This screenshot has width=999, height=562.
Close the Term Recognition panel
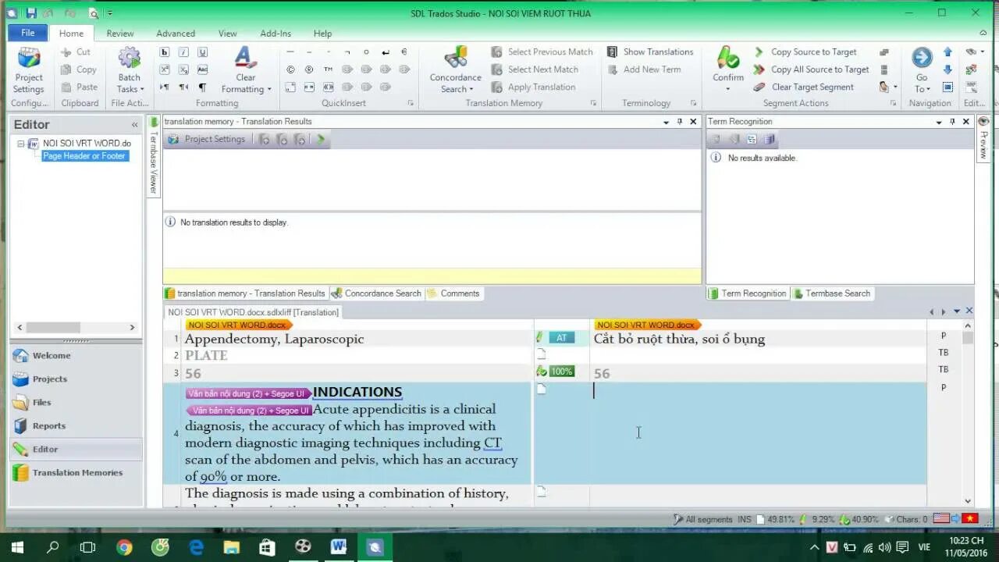[966, 122]
